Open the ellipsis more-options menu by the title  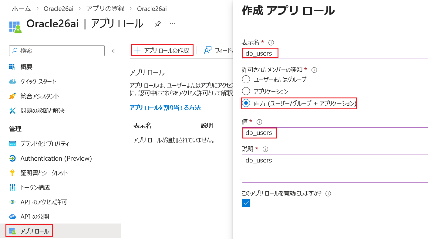[x=173, y=24]
